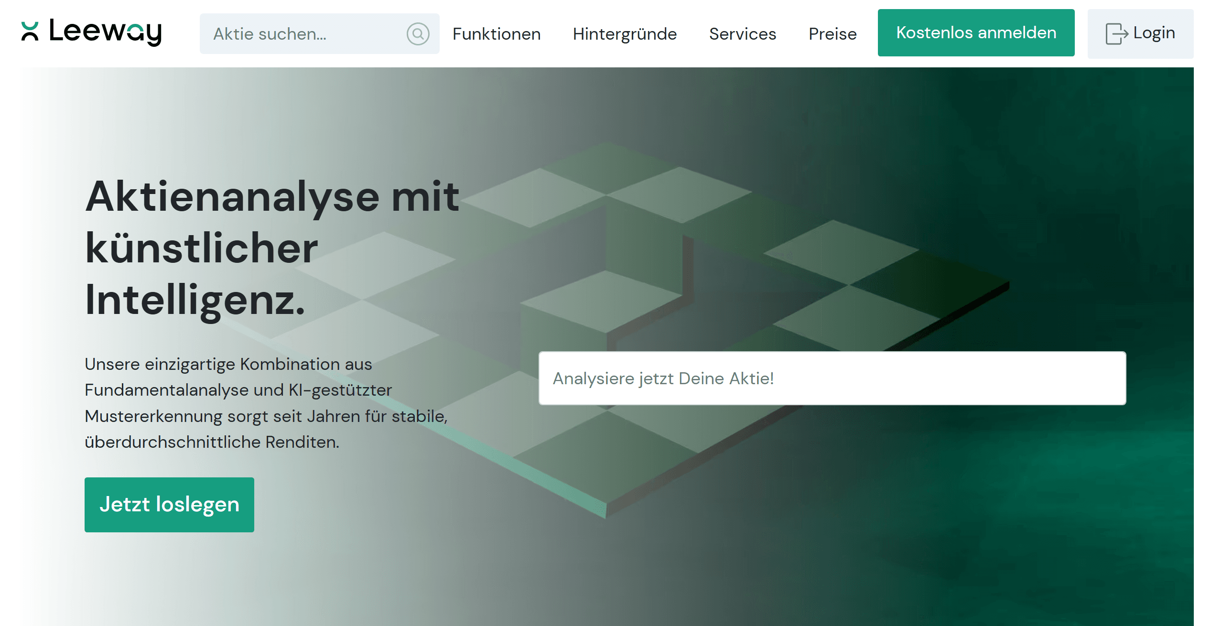The width and height of the screenshot is (1211, 626).
Task: Click the Leeway logo symbol icon
Action: [x=30, y=32]
